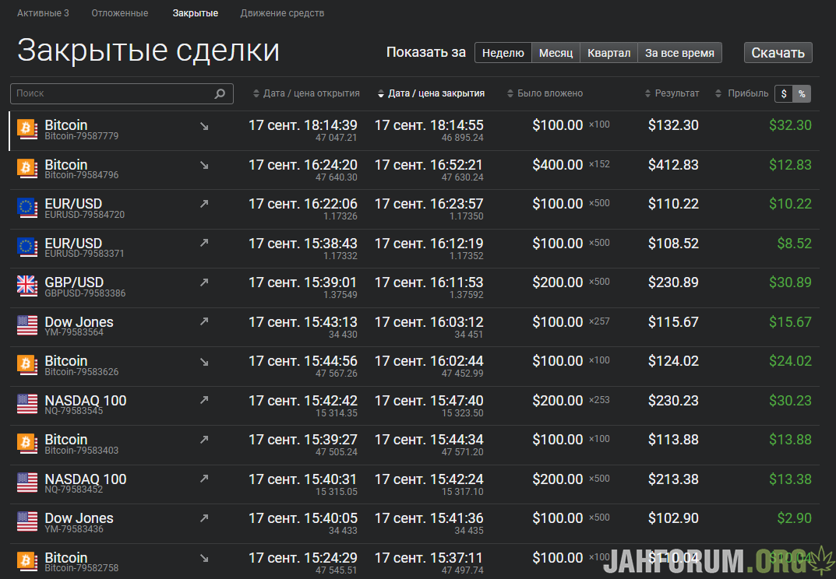Click the $32.30 profit value

790,125
